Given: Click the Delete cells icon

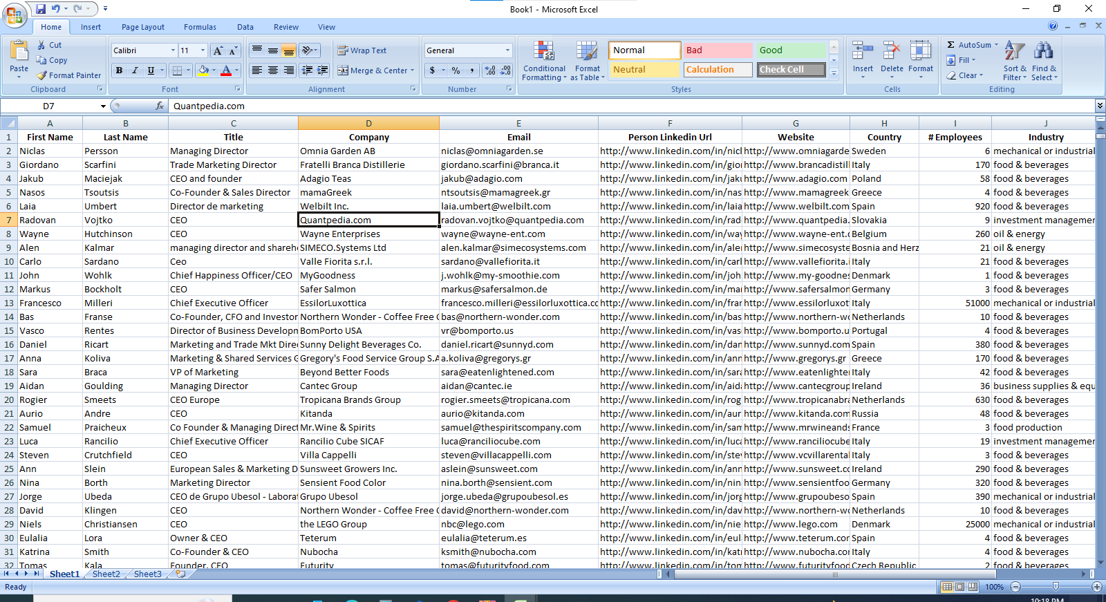Looking at the screenshot, I should [x=892, y=51].
